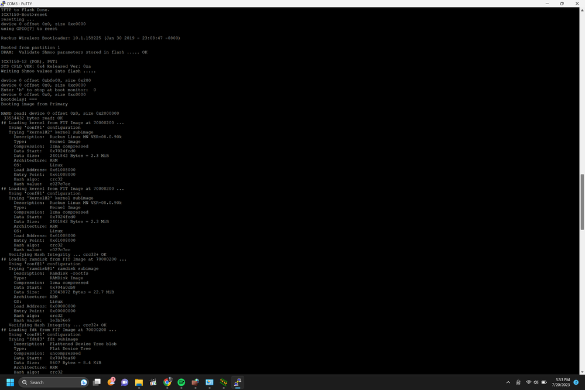Open the notification badge showing 2
Viewport: 585px width, 390px height.
(x=576, y=382)
